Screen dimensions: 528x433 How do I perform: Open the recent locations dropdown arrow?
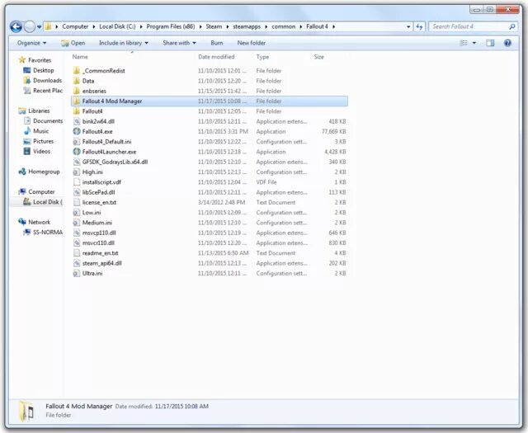pyautogui.click(x=39, y=26)
